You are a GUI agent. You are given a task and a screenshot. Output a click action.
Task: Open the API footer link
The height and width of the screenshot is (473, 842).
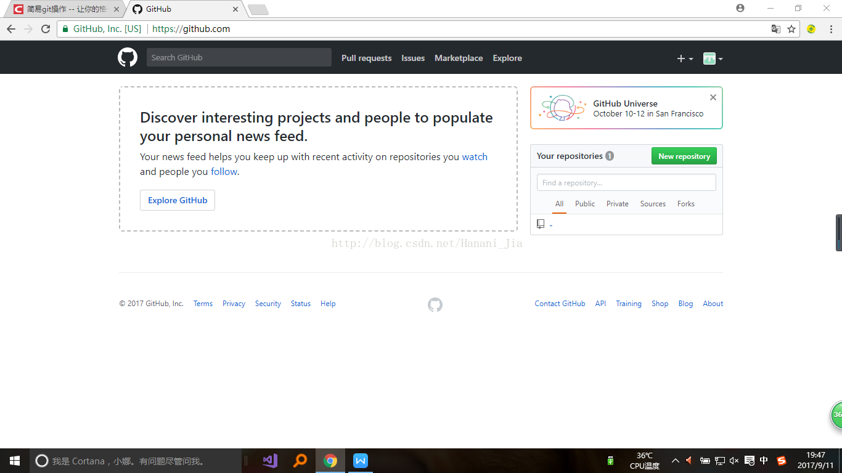click(600, 304)
